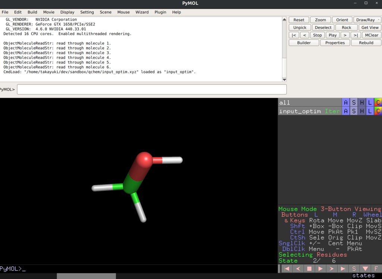Jump to last state in bottom player bar

coord(343,269)
